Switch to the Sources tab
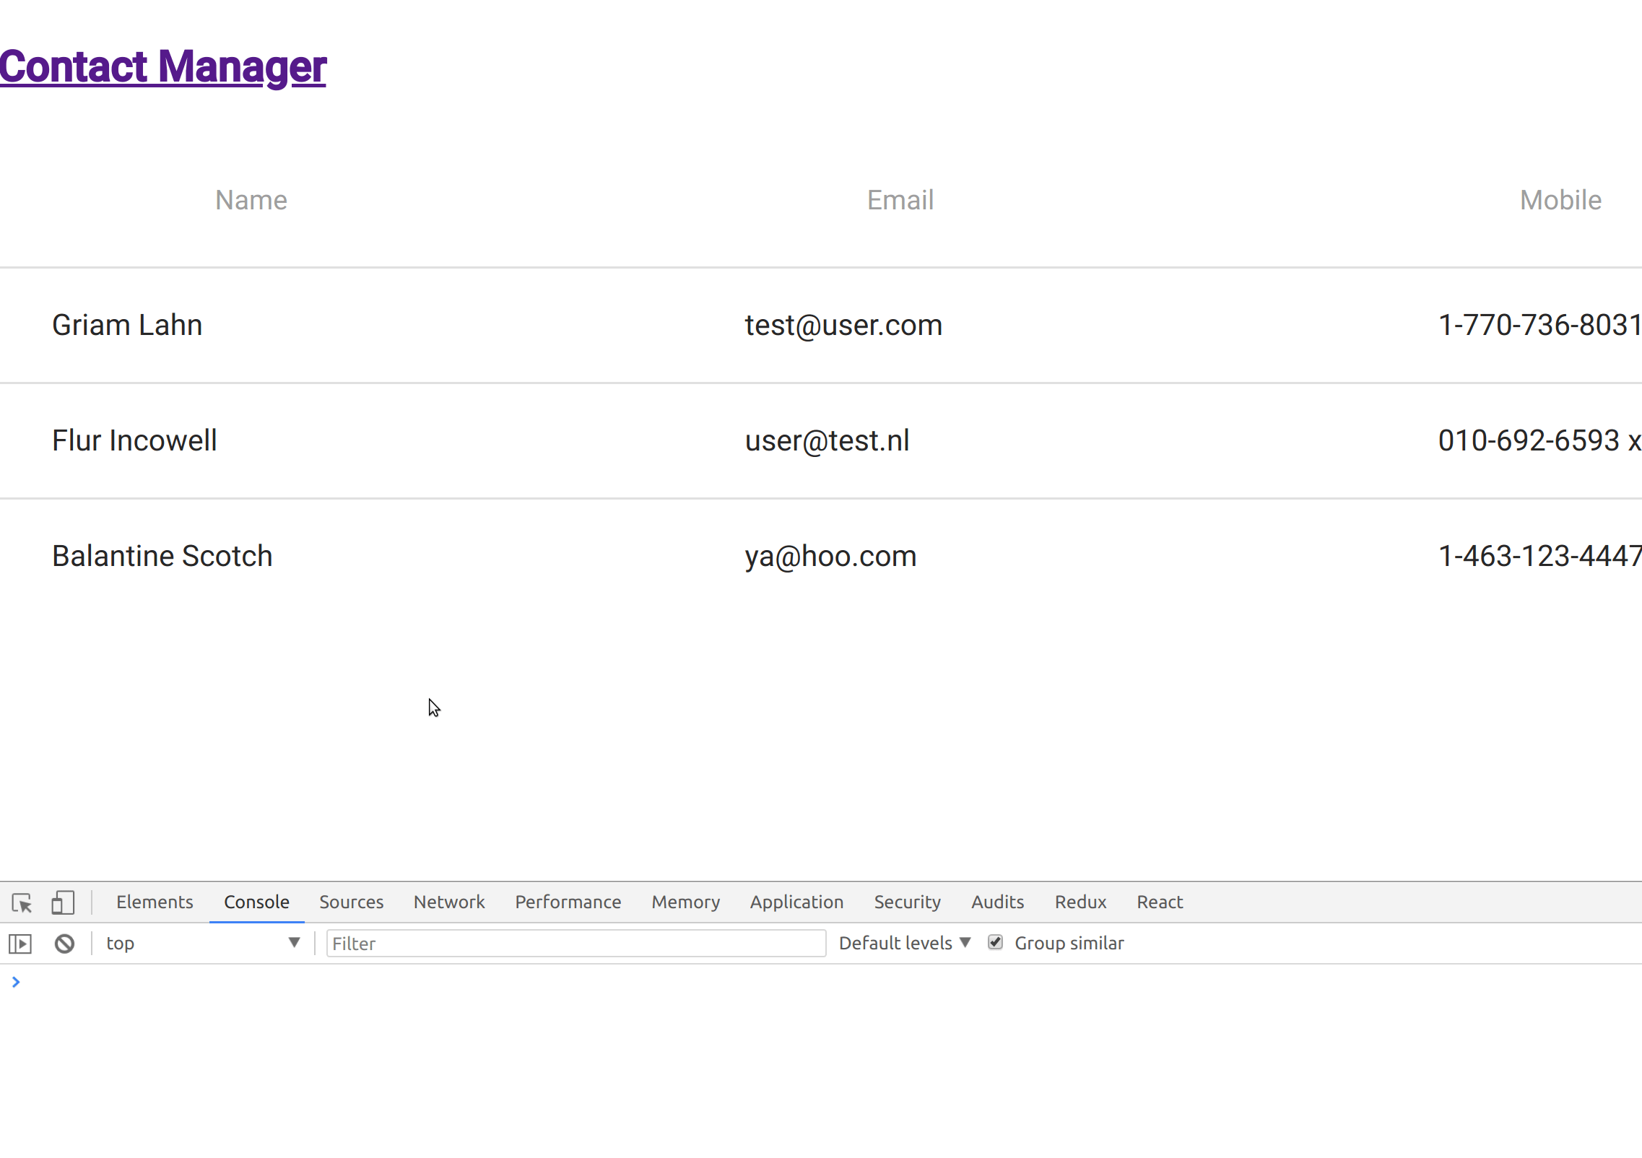The height and width of the screenshot is (1158, 1642). [351, 902]
